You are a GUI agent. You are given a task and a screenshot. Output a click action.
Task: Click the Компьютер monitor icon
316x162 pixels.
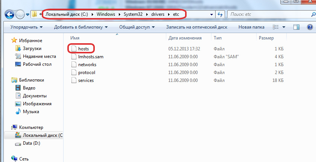(x=14, y=127)
